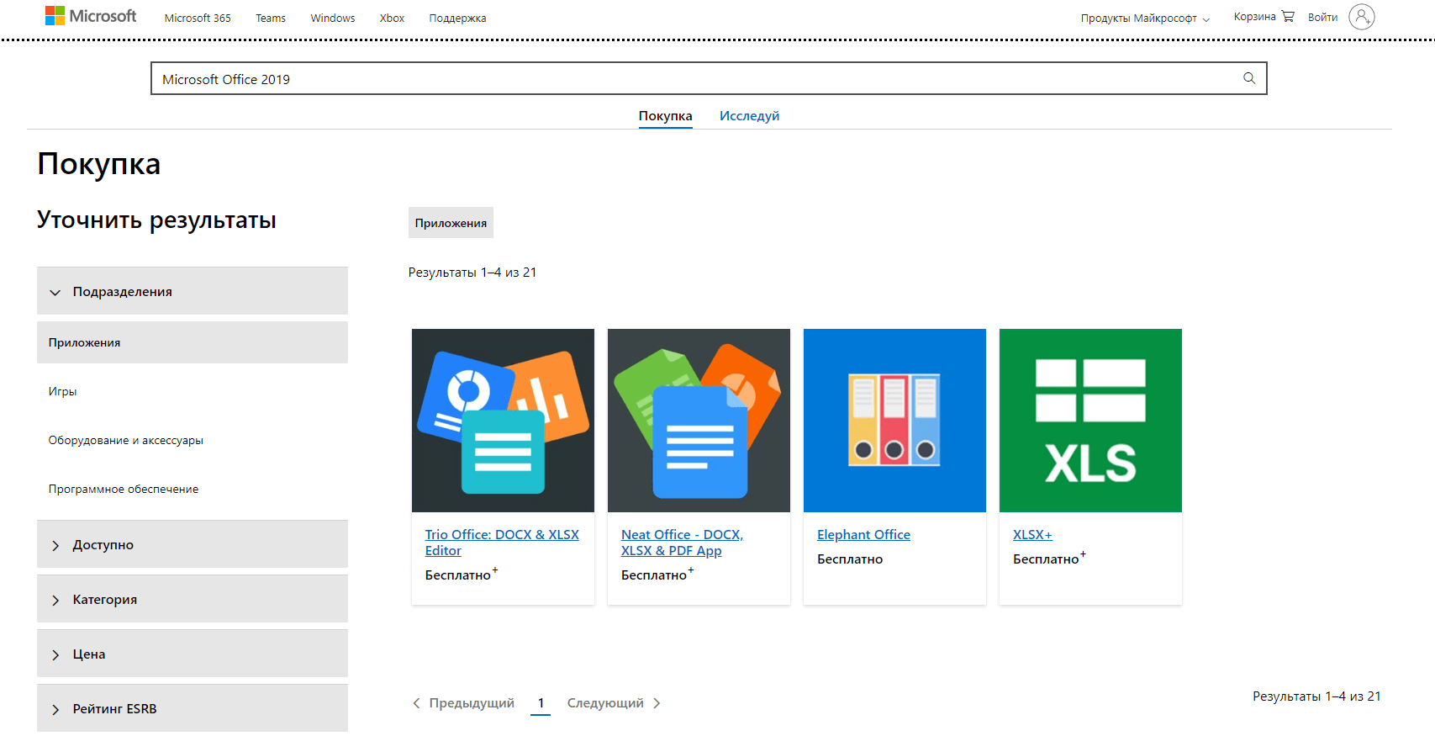The height and width of the screenshot is (752, 1435).
Task: Click the XLSX+ green spreadsheet icon
Action: coord(1090,420)
